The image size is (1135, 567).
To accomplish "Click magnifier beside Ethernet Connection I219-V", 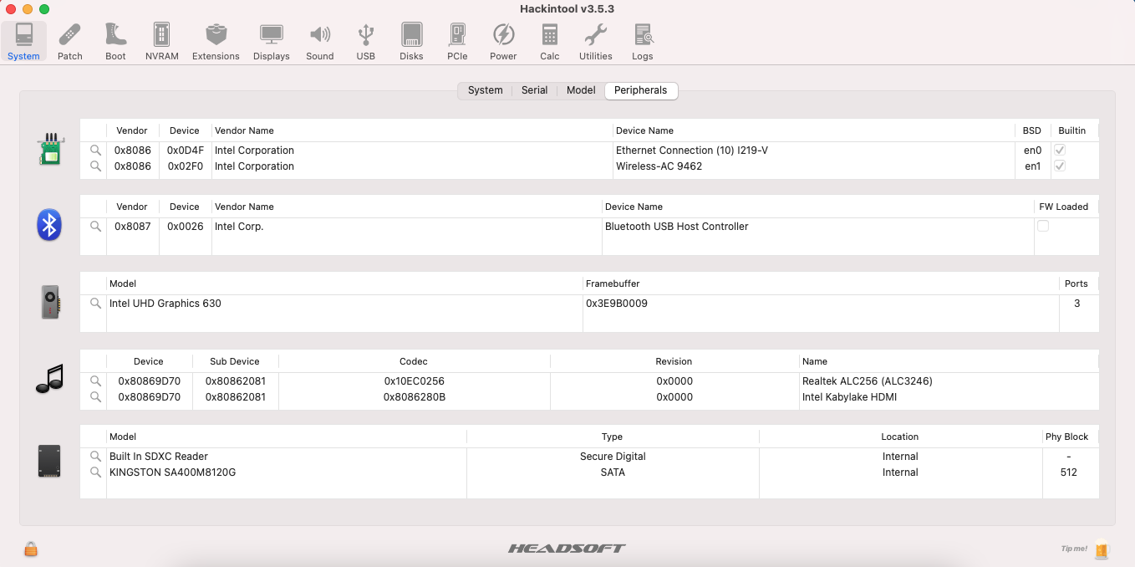I will coord(95,151).
